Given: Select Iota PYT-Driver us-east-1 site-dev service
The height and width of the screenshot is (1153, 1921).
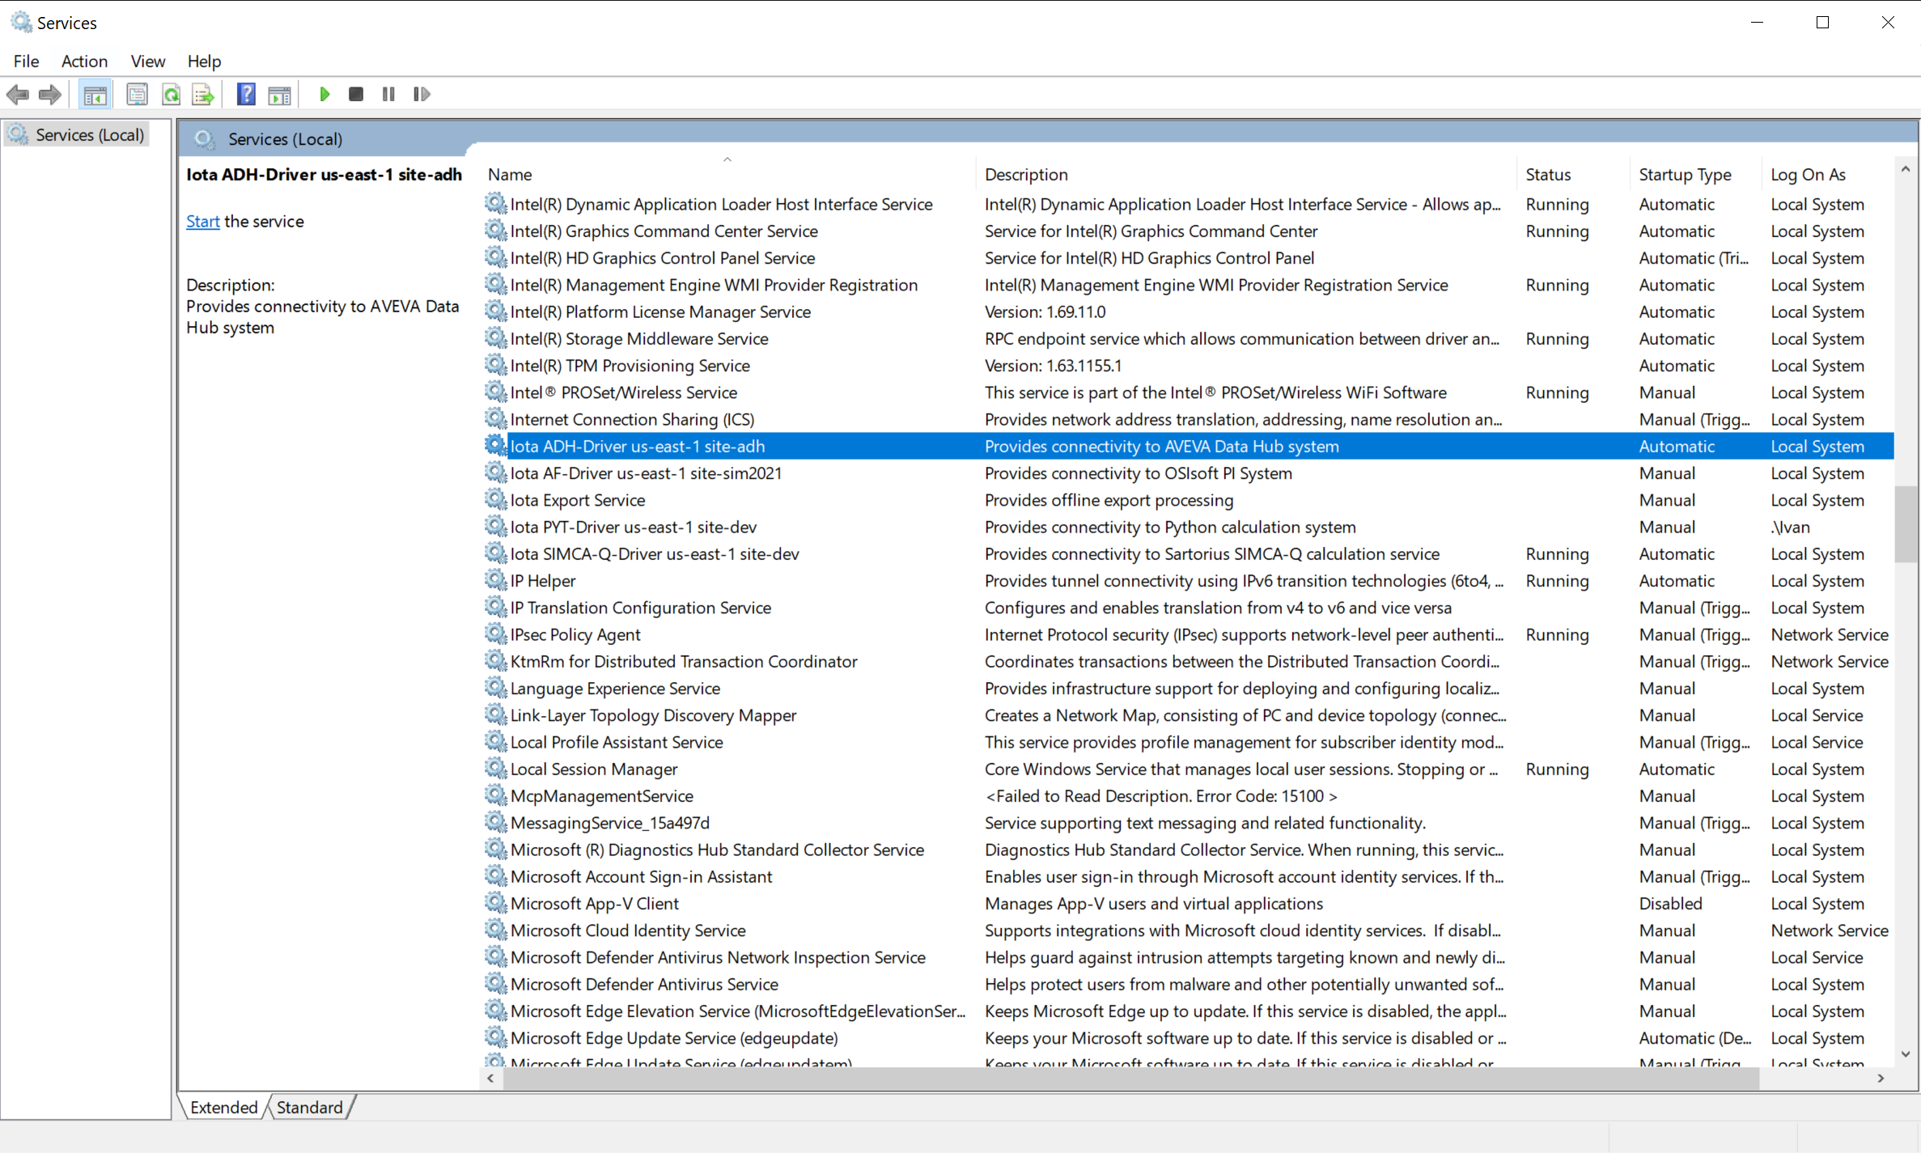Looking at the screenshot, I should coord(1188,527).
